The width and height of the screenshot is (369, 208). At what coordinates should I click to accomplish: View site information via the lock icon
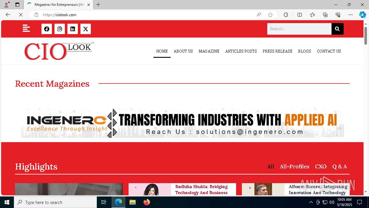(x=36, y=15)
